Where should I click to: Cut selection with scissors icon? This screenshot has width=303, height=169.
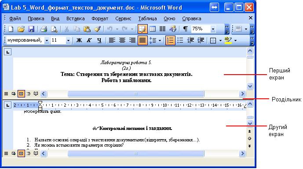(x=66, y=29)
